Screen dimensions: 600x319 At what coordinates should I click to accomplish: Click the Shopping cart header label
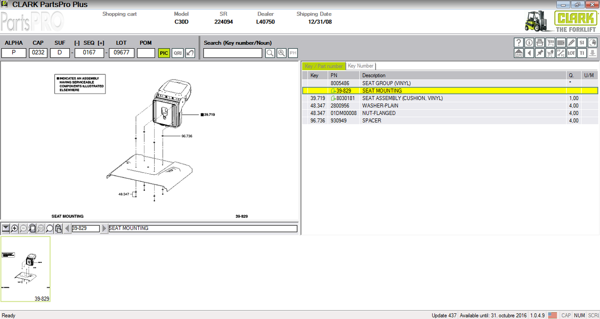coord(120,14)
